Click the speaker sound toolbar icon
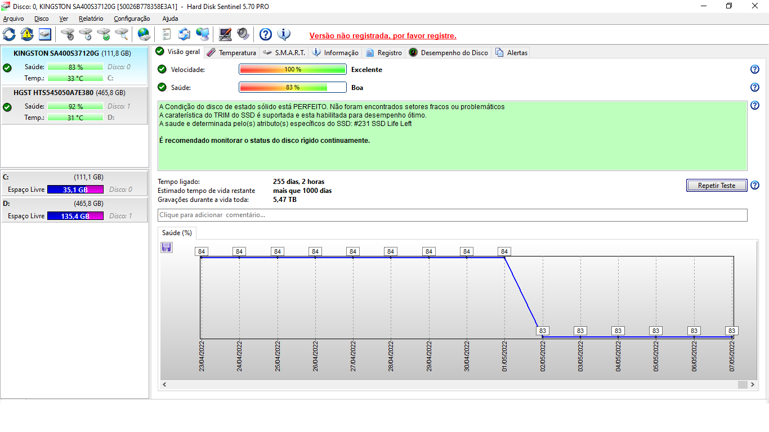 click(243, 34)
